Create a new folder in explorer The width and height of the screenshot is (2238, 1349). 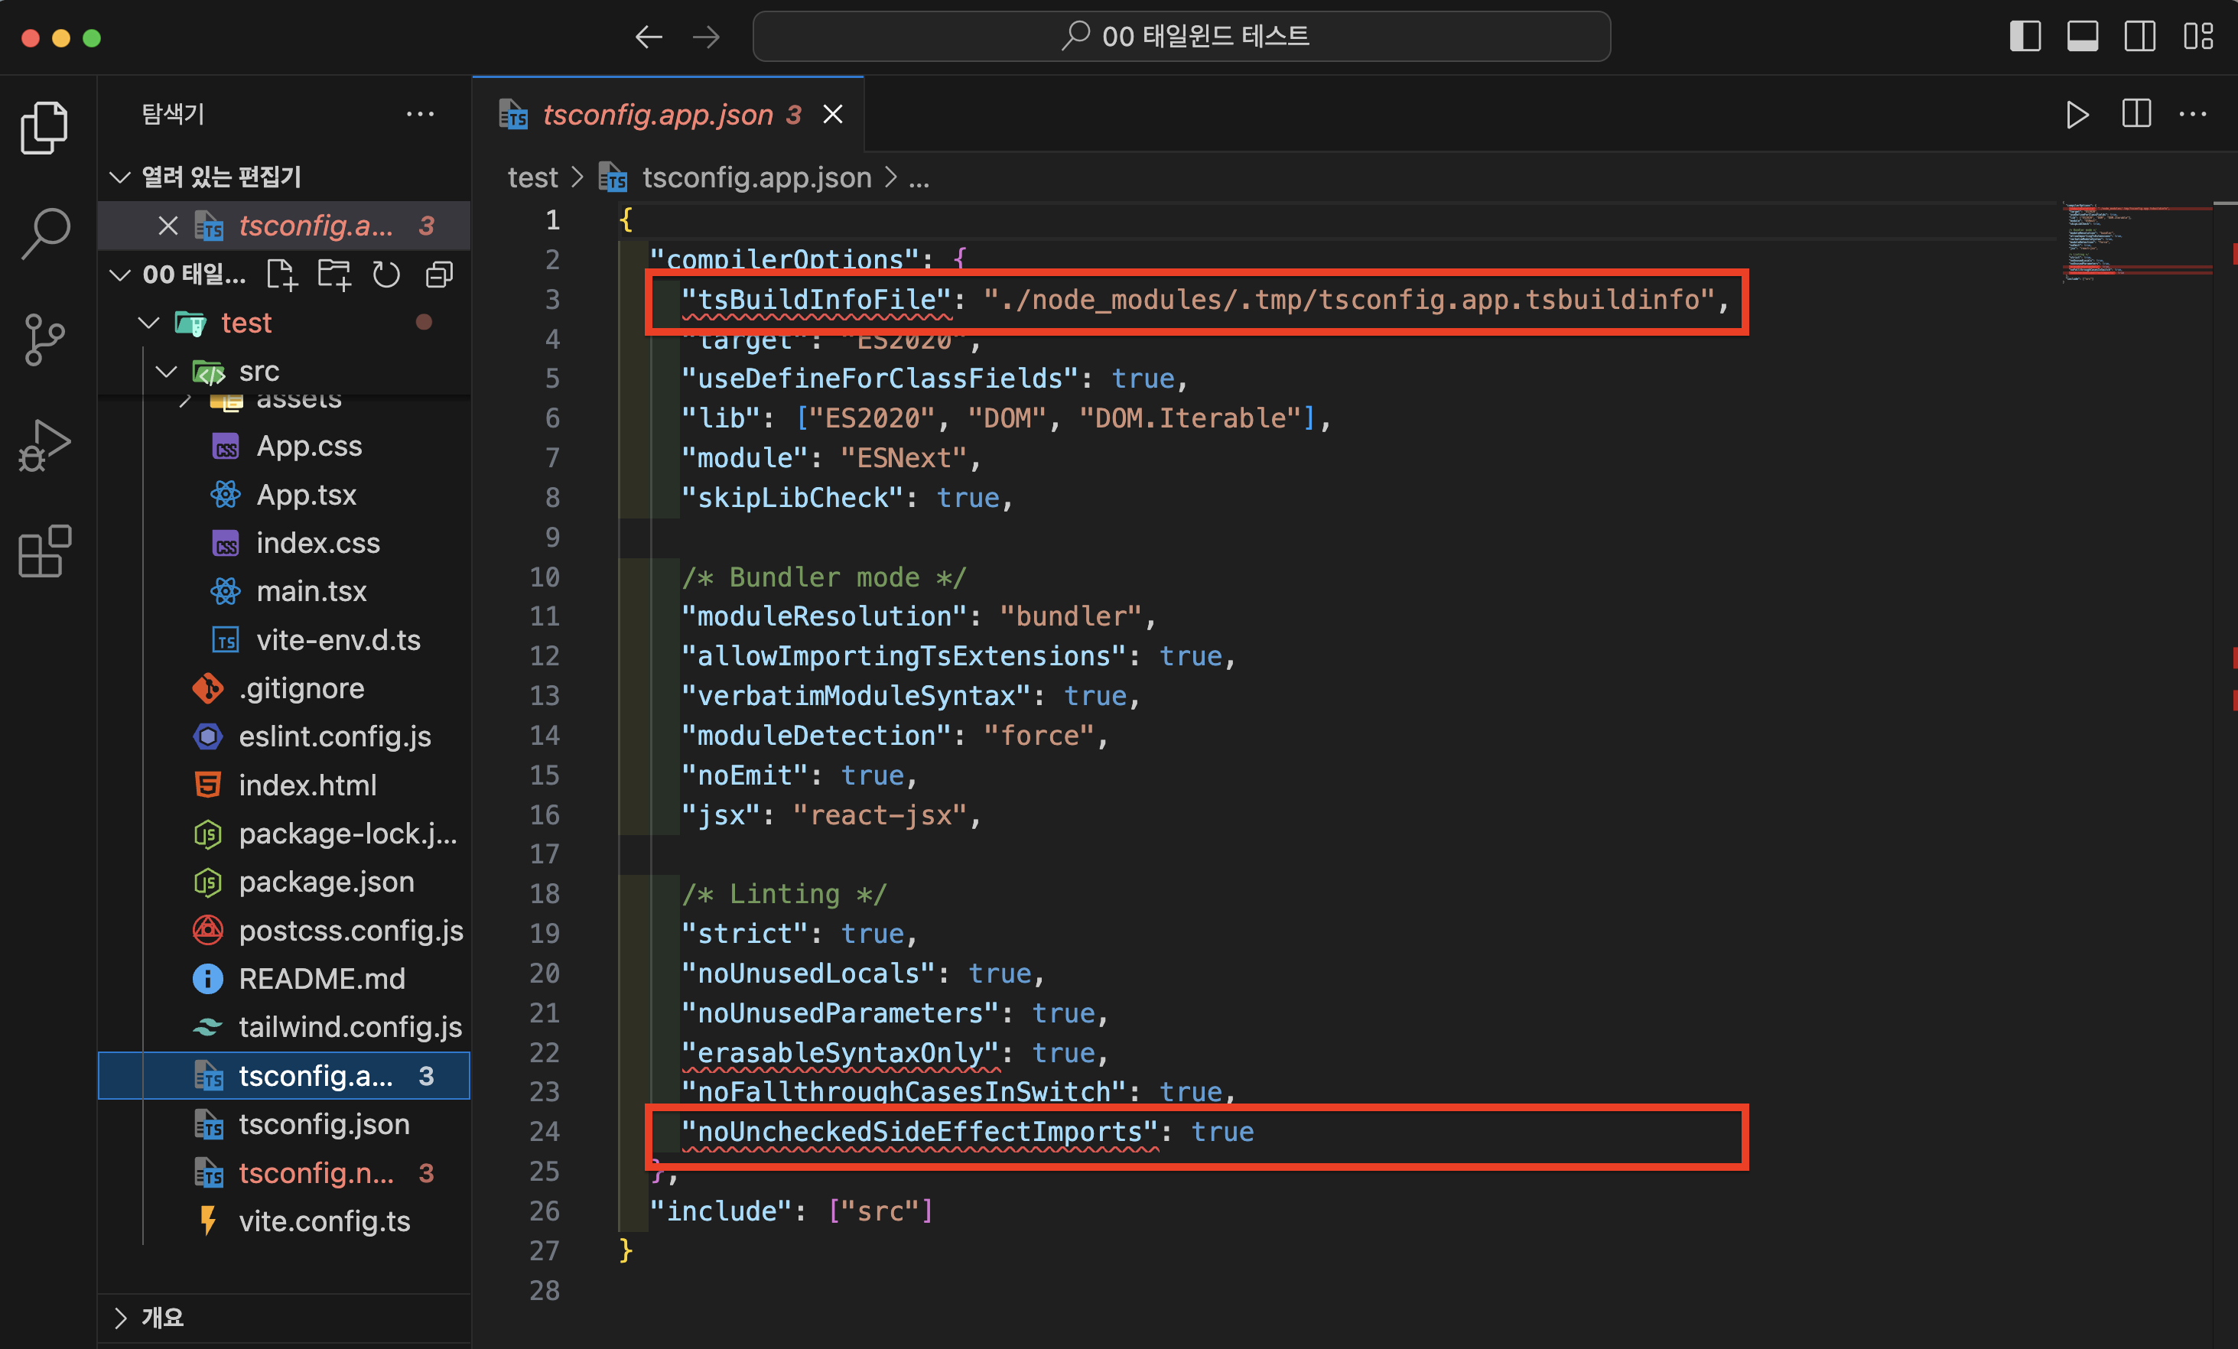pyautogui.click(x=333, y=275)
